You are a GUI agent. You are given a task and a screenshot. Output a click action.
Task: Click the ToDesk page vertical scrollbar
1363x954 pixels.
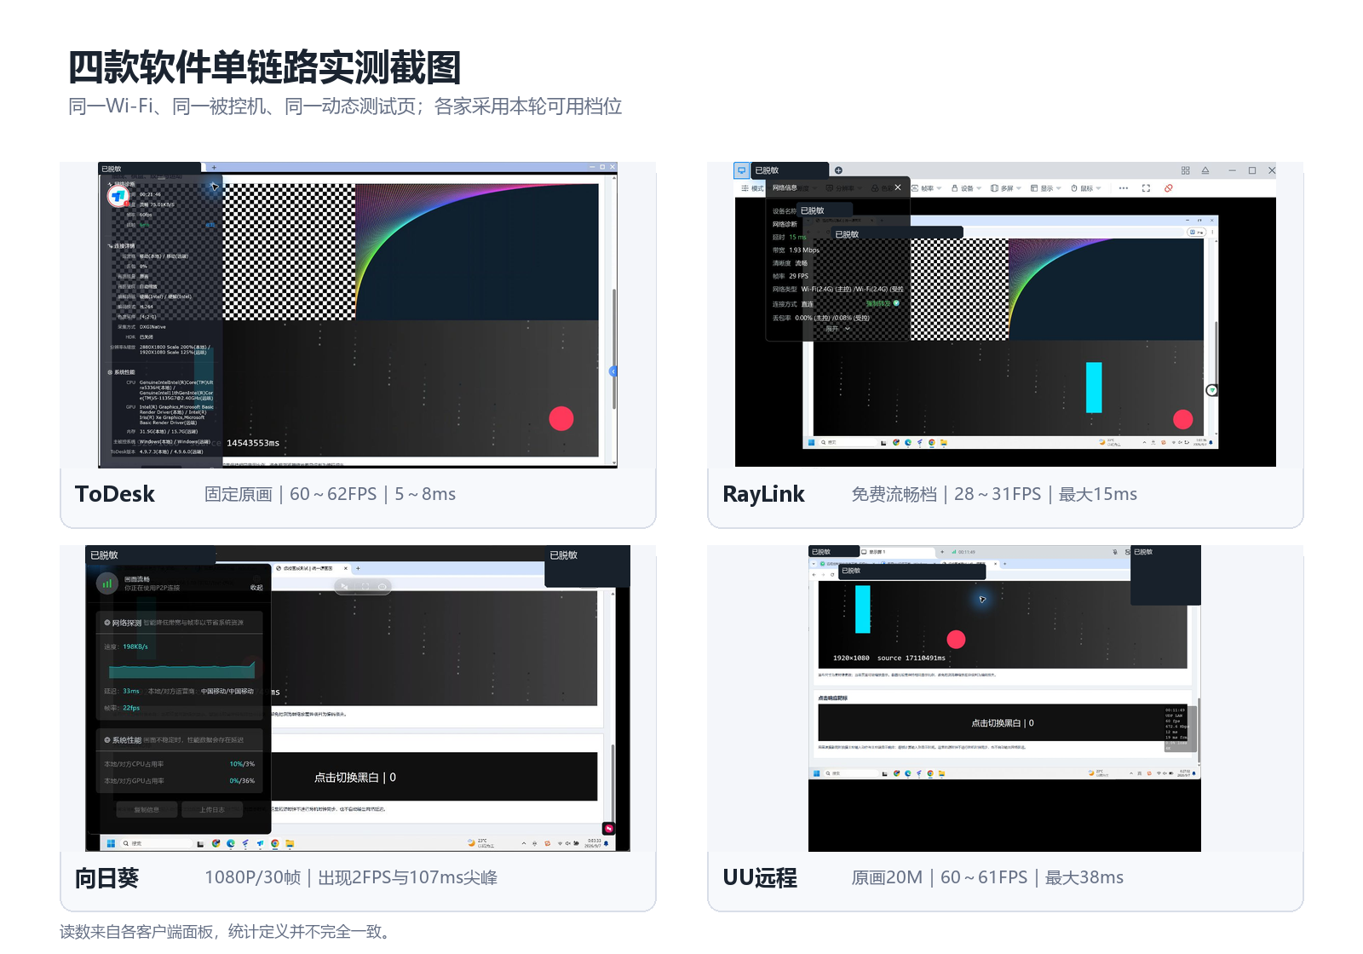click(x=613, y=348)
